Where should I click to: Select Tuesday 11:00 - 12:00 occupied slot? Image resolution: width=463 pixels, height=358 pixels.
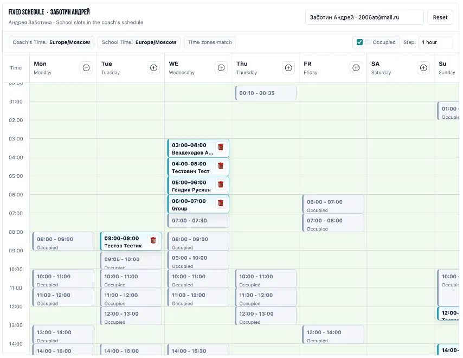click(131, 297)
